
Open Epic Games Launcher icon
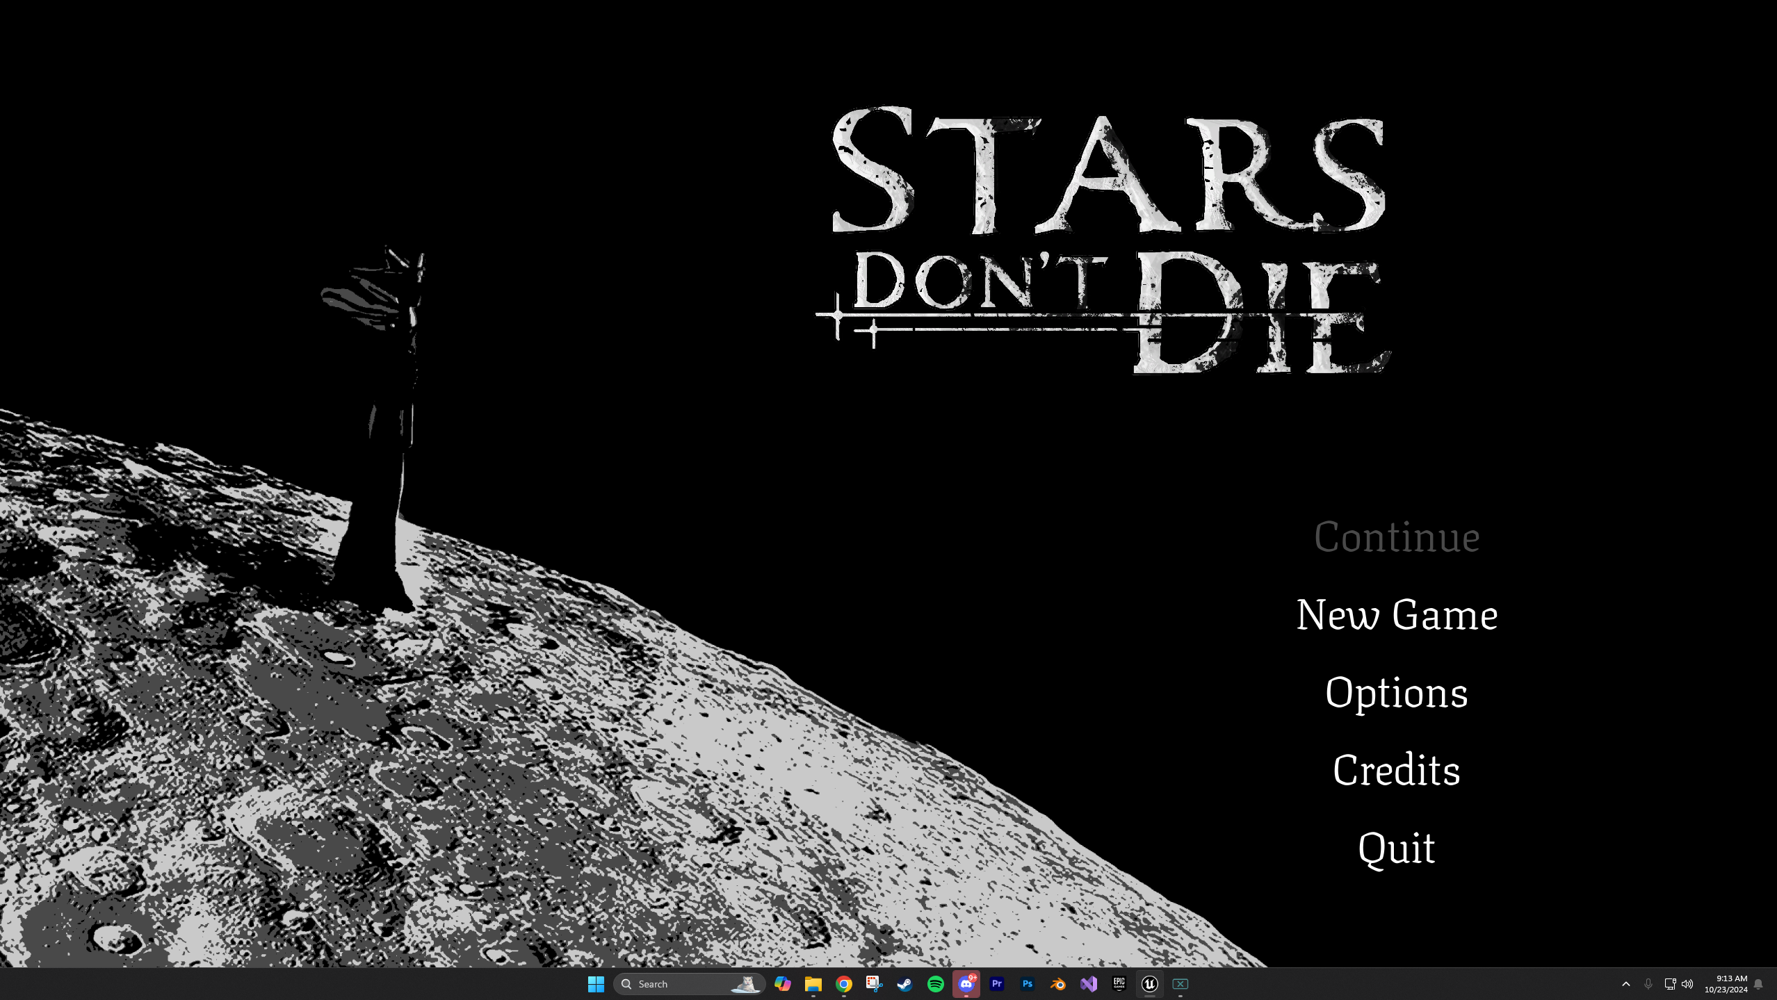1119,984
